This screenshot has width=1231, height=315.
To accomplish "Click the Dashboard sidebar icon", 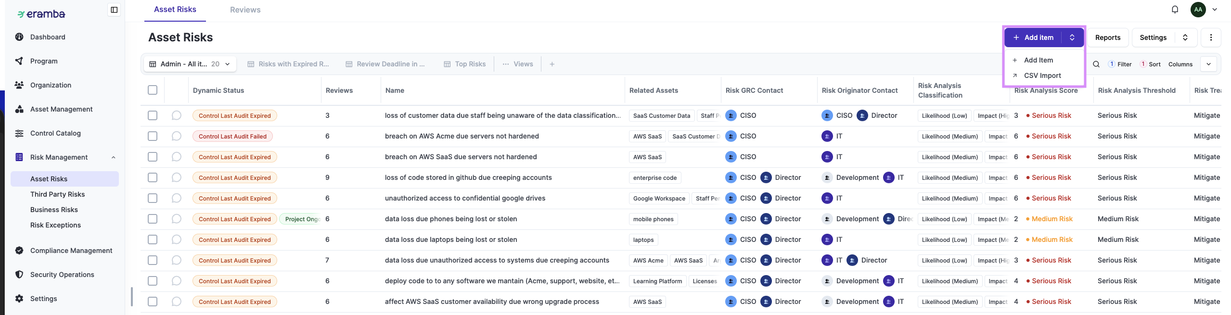I will click(19, 37).
